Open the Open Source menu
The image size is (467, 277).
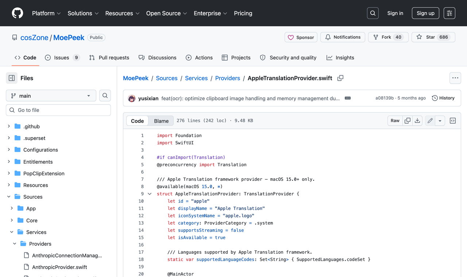[x=167, y=13]
